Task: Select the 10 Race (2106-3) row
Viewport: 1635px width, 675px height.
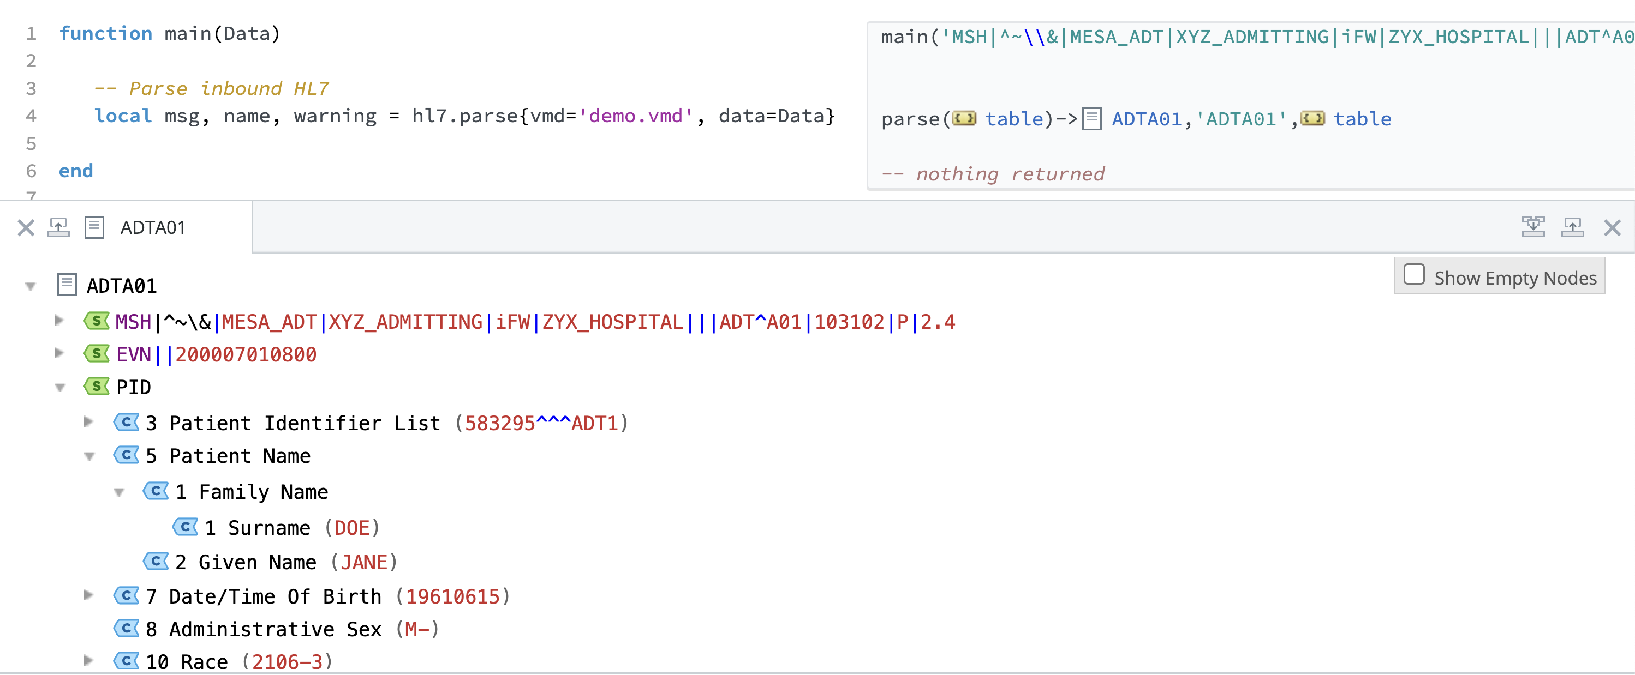Action: [239, 662]
